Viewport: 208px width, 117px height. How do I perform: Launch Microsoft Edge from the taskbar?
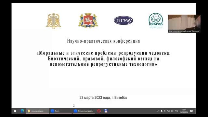tap(22, 111)
